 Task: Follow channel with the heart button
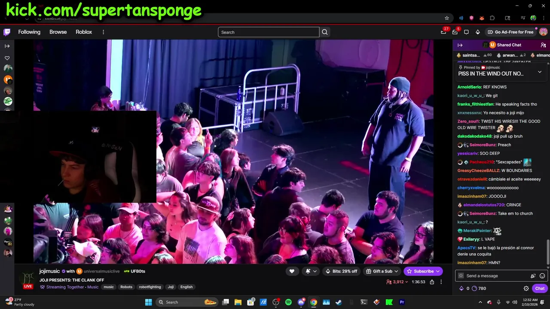(292, 271)
